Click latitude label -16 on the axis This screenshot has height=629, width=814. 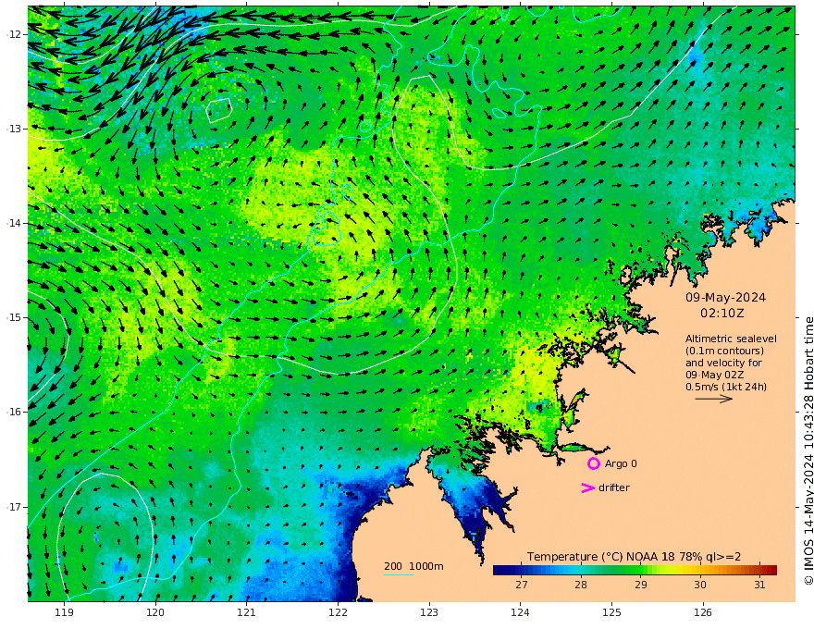[x=14, y=412]
